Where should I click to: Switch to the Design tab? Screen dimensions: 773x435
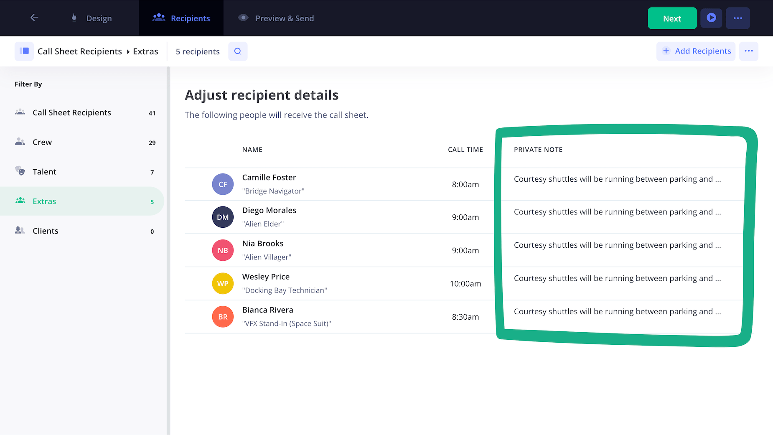[91, 18]
